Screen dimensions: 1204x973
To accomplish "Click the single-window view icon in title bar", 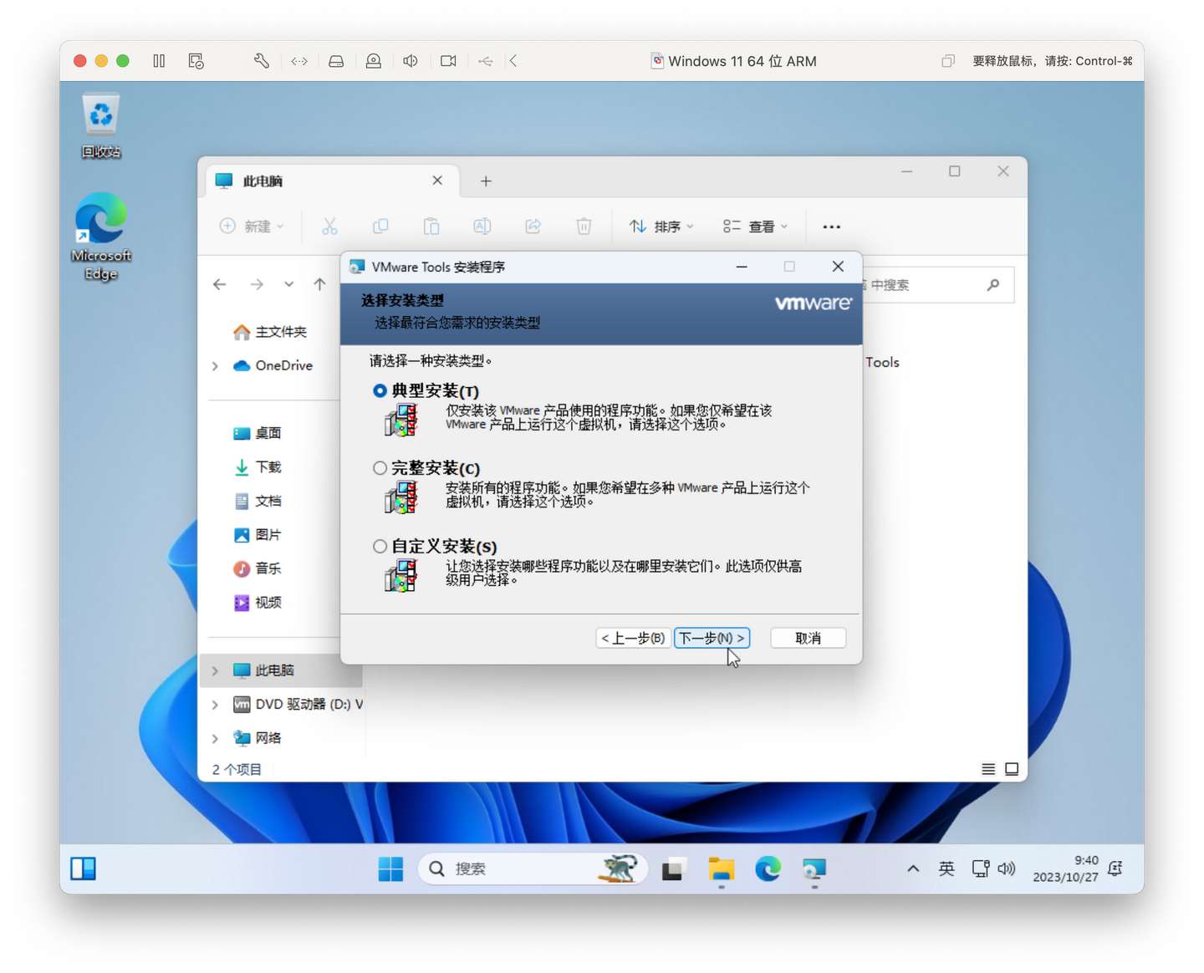I will click(x=948, y=61).
